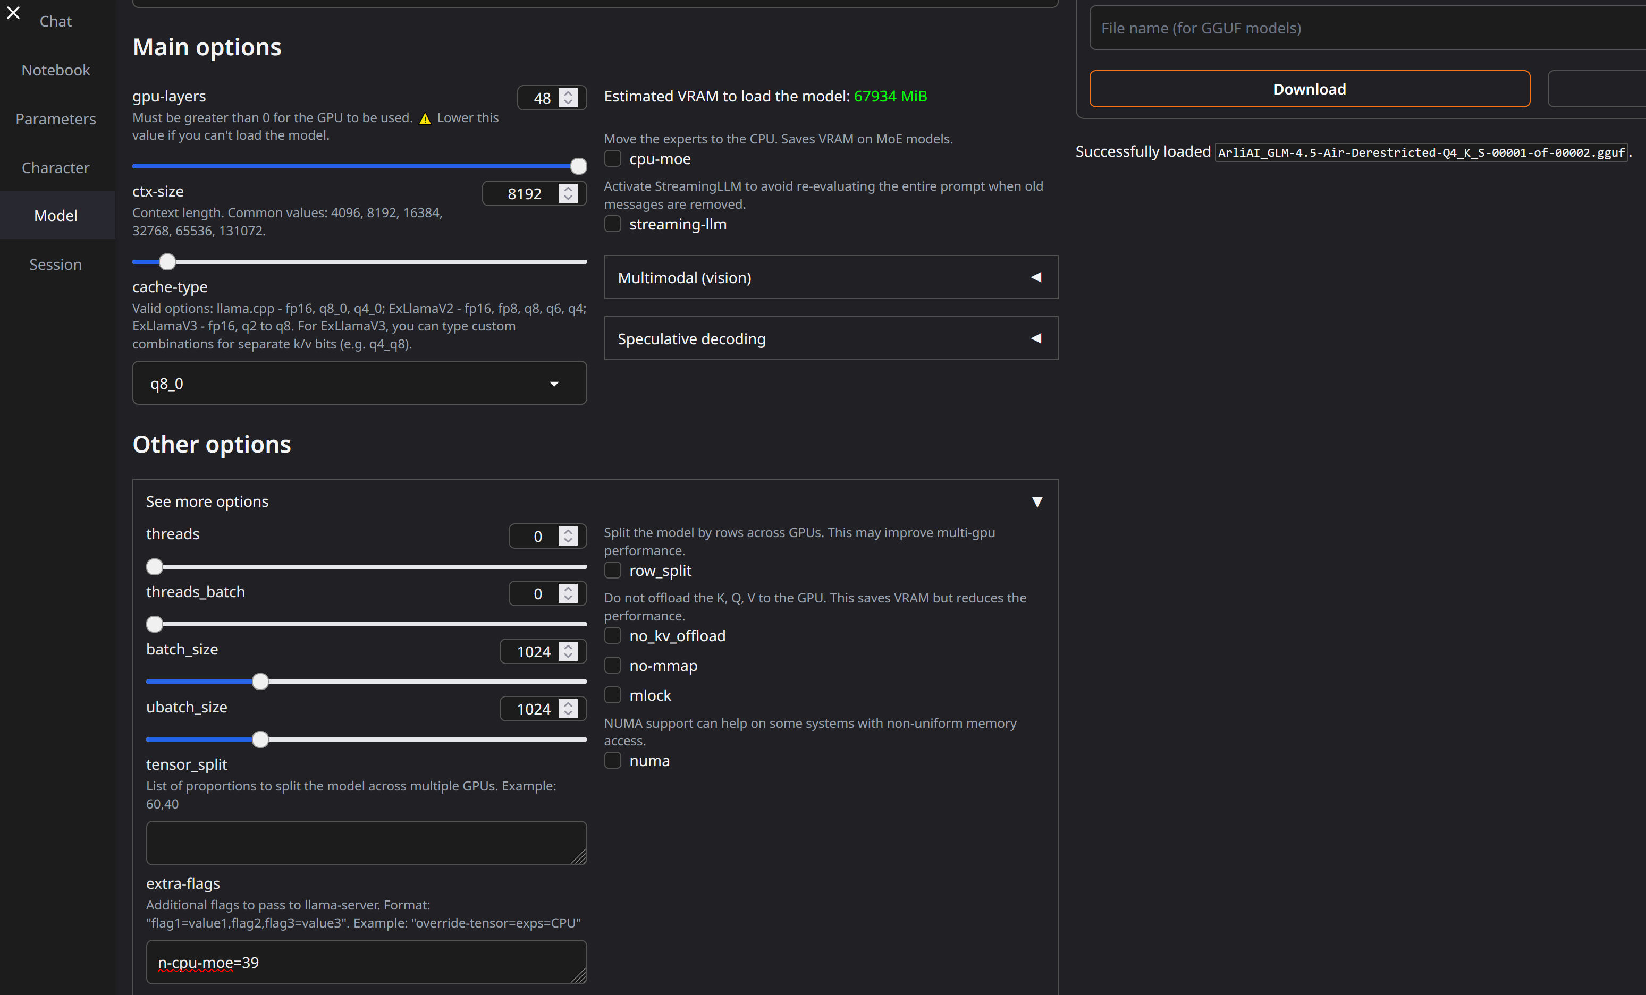1646x995 pixels.
Task: Decrease ctx-size with down stepper arrow
Action: click(568, 198)
